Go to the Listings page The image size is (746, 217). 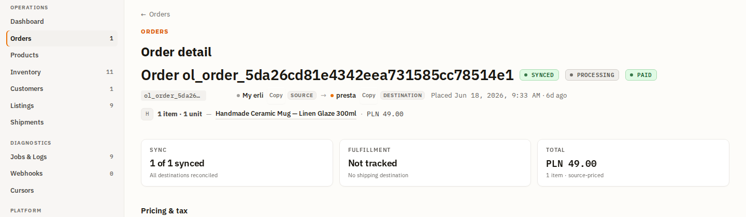[62, 105]
